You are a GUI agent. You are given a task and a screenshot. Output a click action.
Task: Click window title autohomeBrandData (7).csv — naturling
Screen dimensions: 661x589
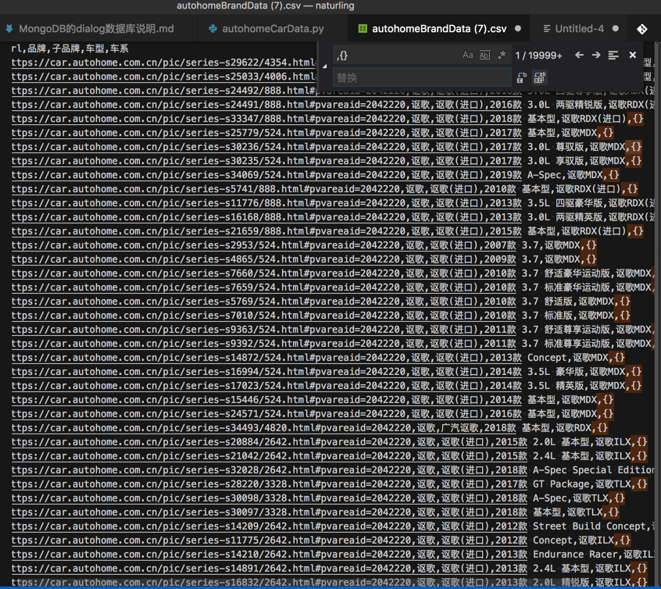(265, 6)
